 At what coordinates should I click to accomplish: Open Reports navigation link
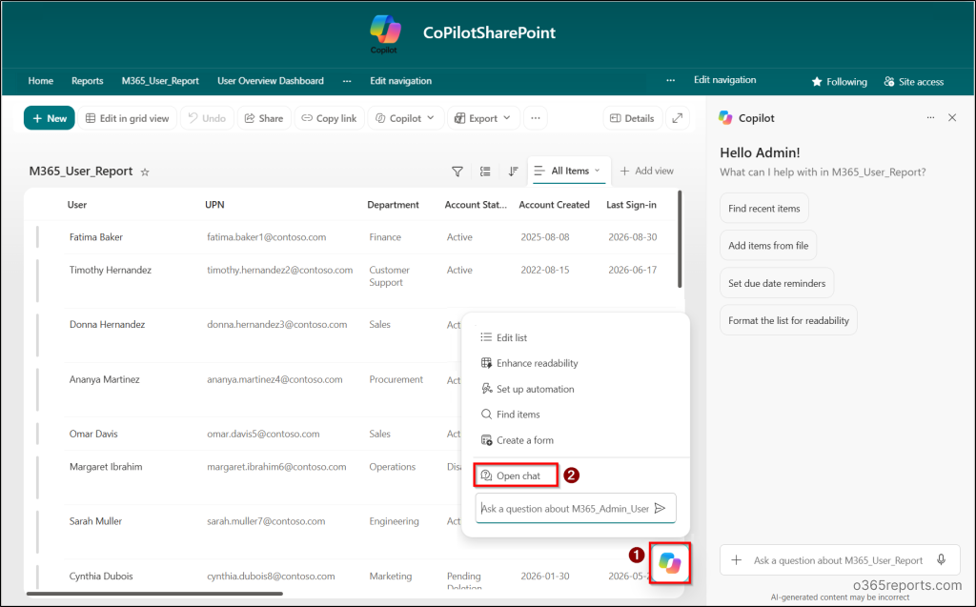tap(87, 81)
